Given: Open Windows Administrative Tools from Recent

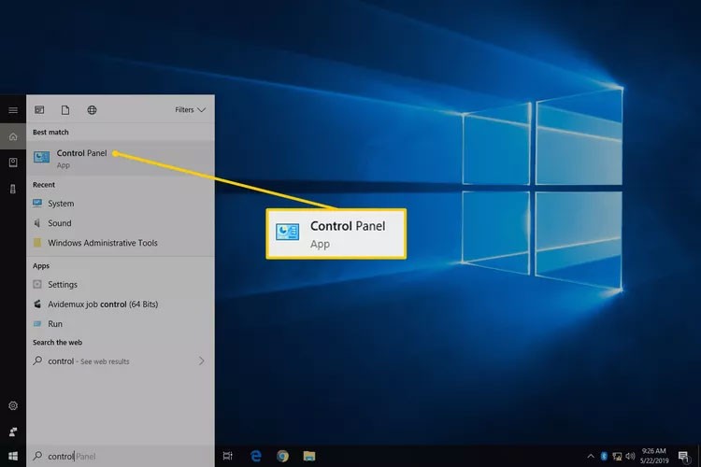Looking at the screenshot, I should coord(102,243).
